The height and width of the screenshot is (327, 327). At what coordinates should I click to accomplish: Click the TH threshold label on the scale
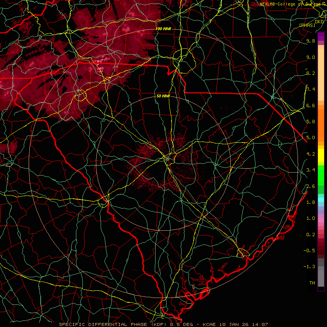pyautogui.click(x=312, y=283)
